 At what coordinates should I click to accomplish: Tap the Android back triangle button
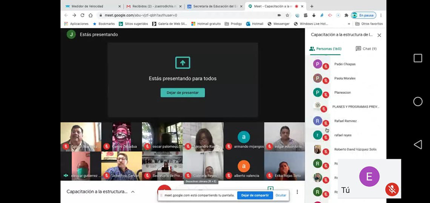418,144
